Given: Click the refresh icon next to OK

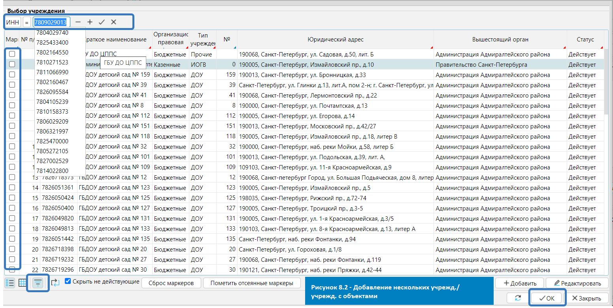Looking at the screenshot, I should tap(518, 298).
